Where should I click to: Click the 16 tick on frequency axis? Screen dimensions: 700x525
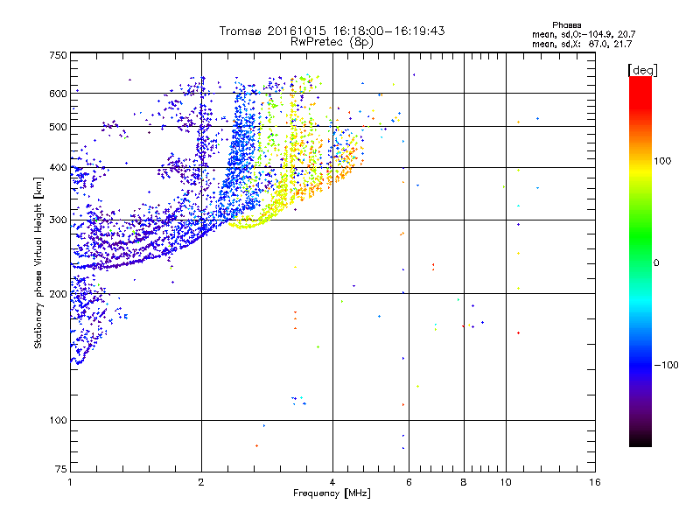(x=595, y=482)
